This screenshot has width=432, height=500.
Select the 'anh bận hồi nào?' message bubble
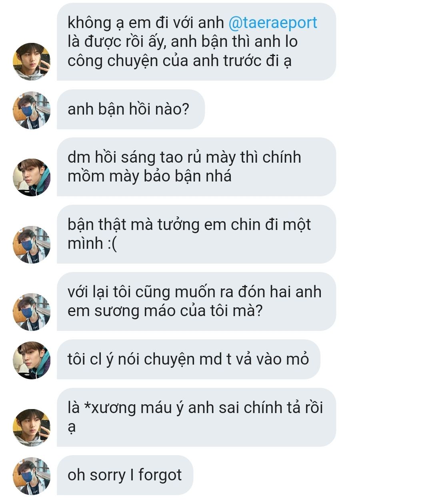[x=131, y=109]
